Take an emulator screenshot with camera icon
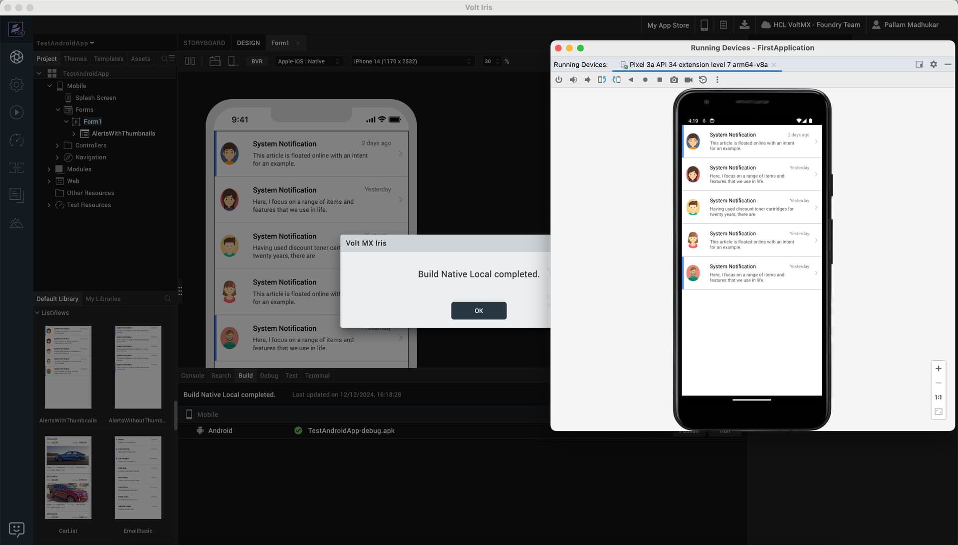The width and height of the screenshot is (958, 545). (674, 80)
